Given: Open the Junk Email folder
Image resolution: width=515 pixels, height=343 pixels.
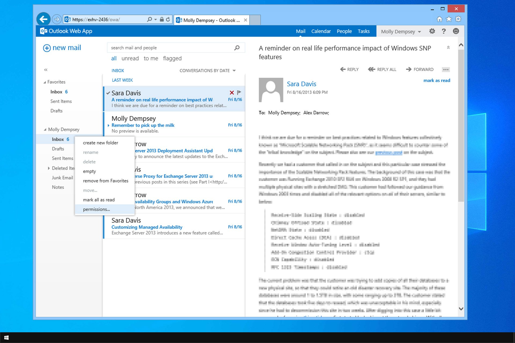Looking at the screenshot, I should [62, 178].
